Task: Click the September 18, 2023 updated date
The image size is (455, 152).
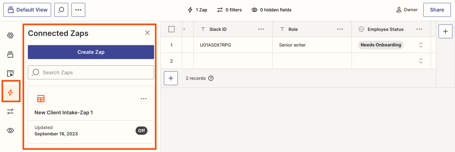Action: coord(56,134)
